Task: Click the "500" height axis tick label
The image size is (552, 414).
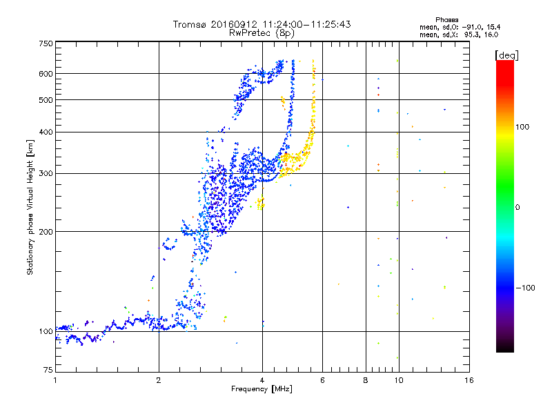Action: tap(46, 100)
